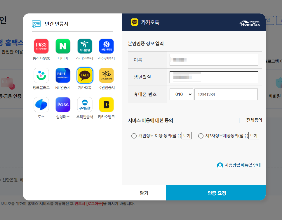282x220 pixels.
Task: Click the KakaoTalk logo in dialog header
Action: click(135, 22)
